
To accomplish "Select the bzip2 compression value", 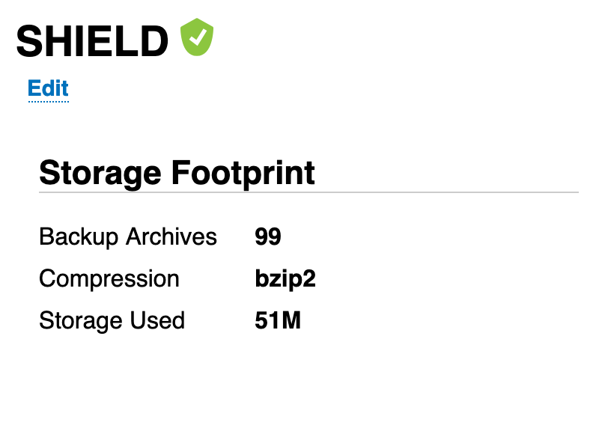I will click(285, 278).
